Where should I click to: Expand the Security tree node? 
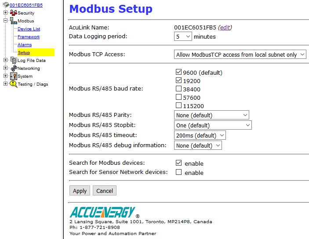(x=5, y=13)
